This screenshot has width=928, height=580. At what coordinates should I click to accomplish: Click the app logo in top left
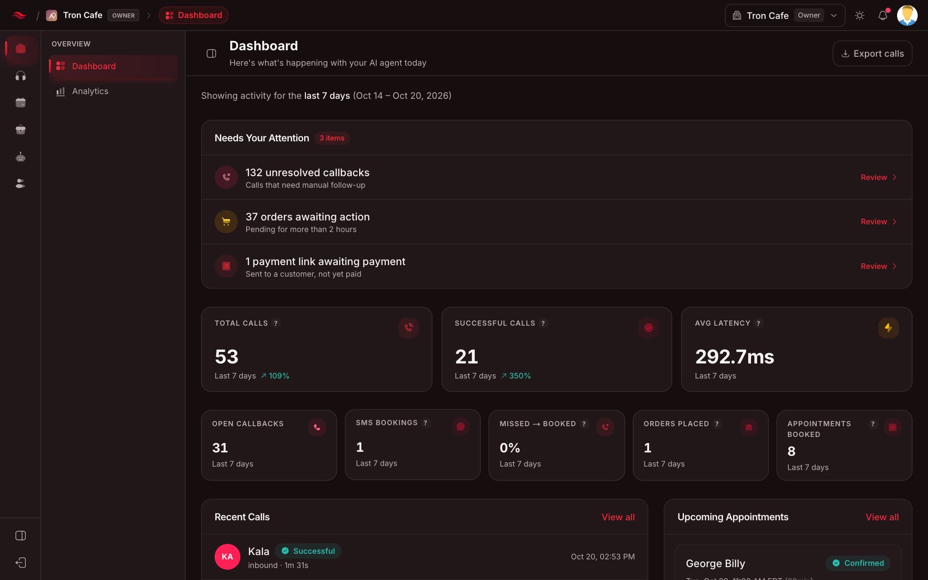(19, 15)
